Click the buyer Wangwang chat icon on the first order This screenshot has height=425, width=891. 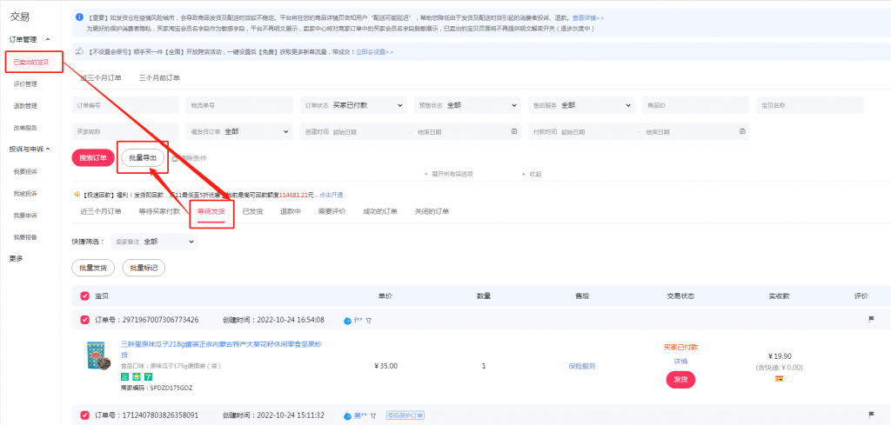(x=348, y=320)
